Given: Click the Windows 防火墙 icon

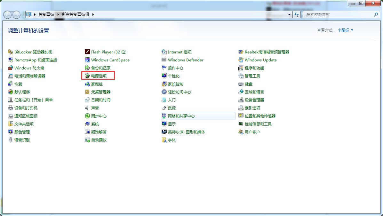Looking at the screenshot, I should click(x=11, y=68).
